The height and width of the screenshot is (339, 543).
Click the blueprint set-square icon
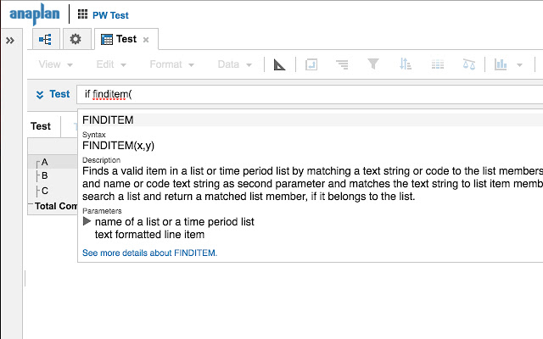281,64
